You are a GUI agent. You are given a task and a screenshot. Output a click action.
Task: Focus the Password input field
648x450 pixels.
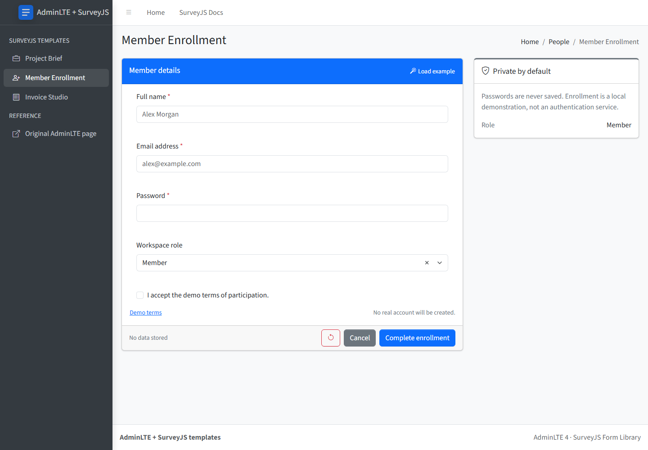292,213
